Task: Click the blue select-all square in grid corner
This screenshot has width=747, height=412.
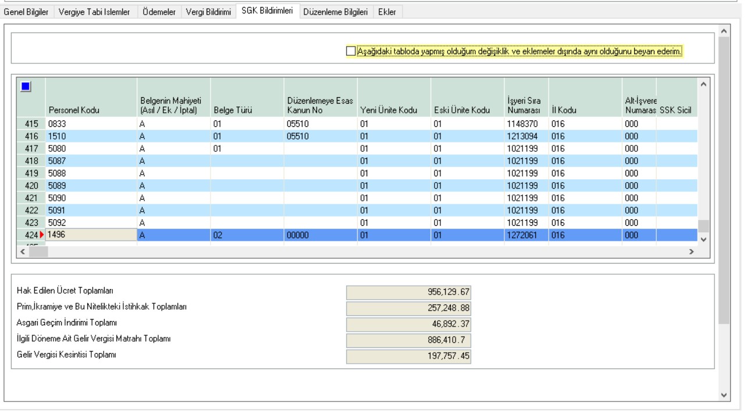Action: pos(25,87)
